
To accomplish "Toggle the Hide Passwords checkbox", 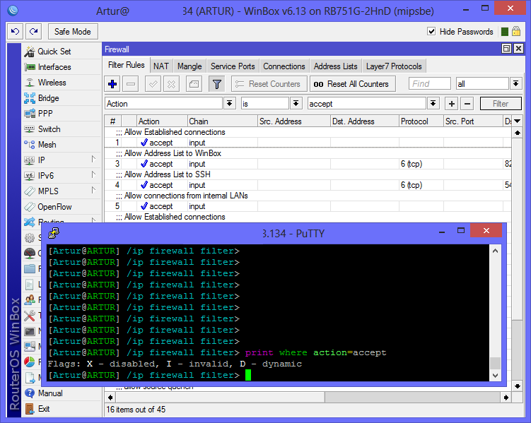I will tap(432, 32).
